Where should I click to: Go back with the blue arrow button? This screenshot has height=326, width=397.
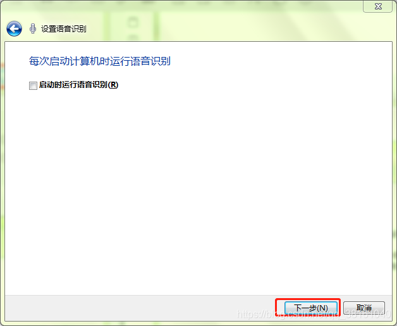[14, 28]
